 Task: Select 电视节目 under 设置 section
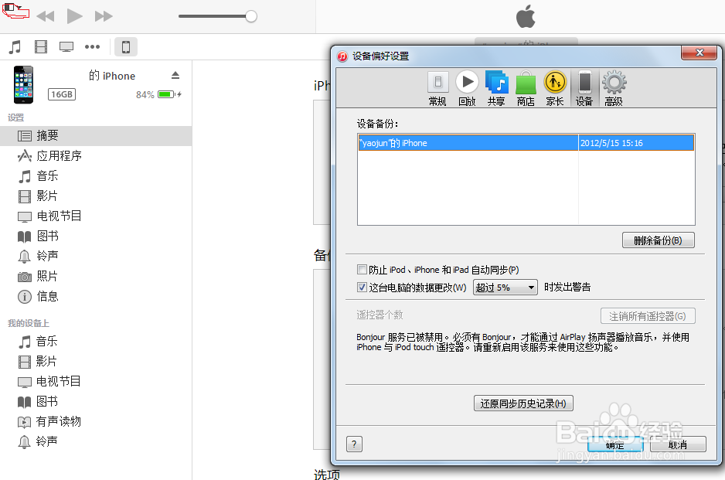(96, 216)
